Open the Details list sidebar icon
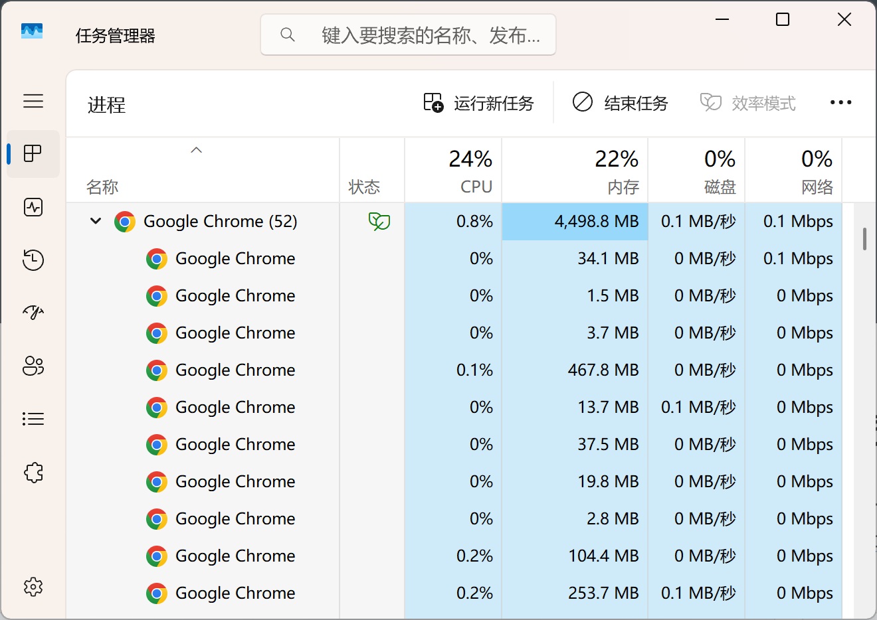The height and width of the screenshot is (620, 877). pyautogui.click(x=33, y=419)
